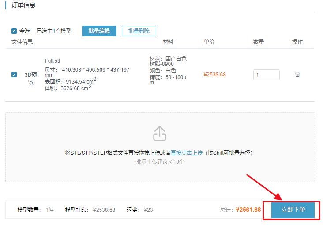Click the 模型数量 1件 text
Screen dimensions: 323x225
point(35,210)
